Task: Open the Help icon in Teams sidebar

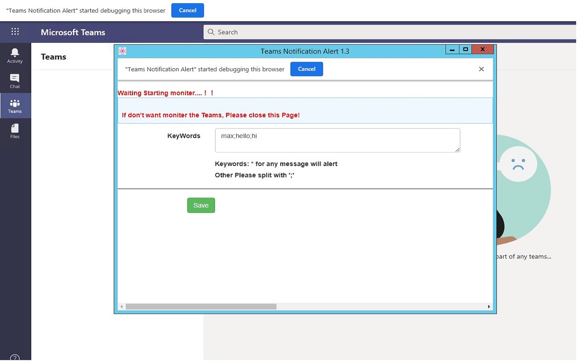Action: [x=15, y=357]
